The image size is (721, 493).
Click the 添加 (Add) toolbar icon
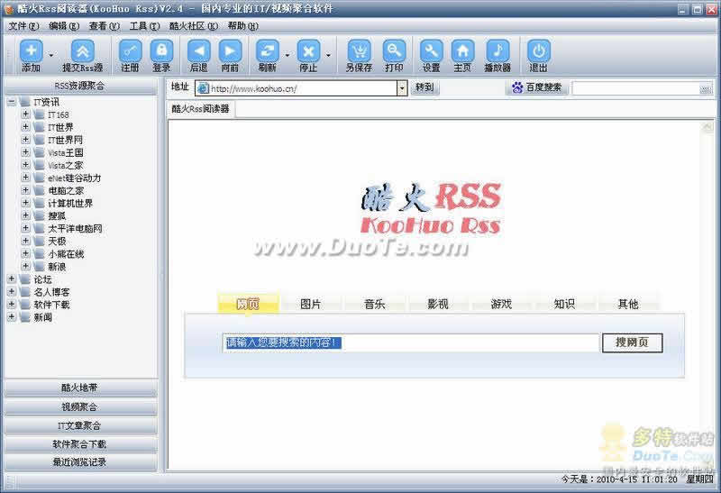click(x=32, y=50)
